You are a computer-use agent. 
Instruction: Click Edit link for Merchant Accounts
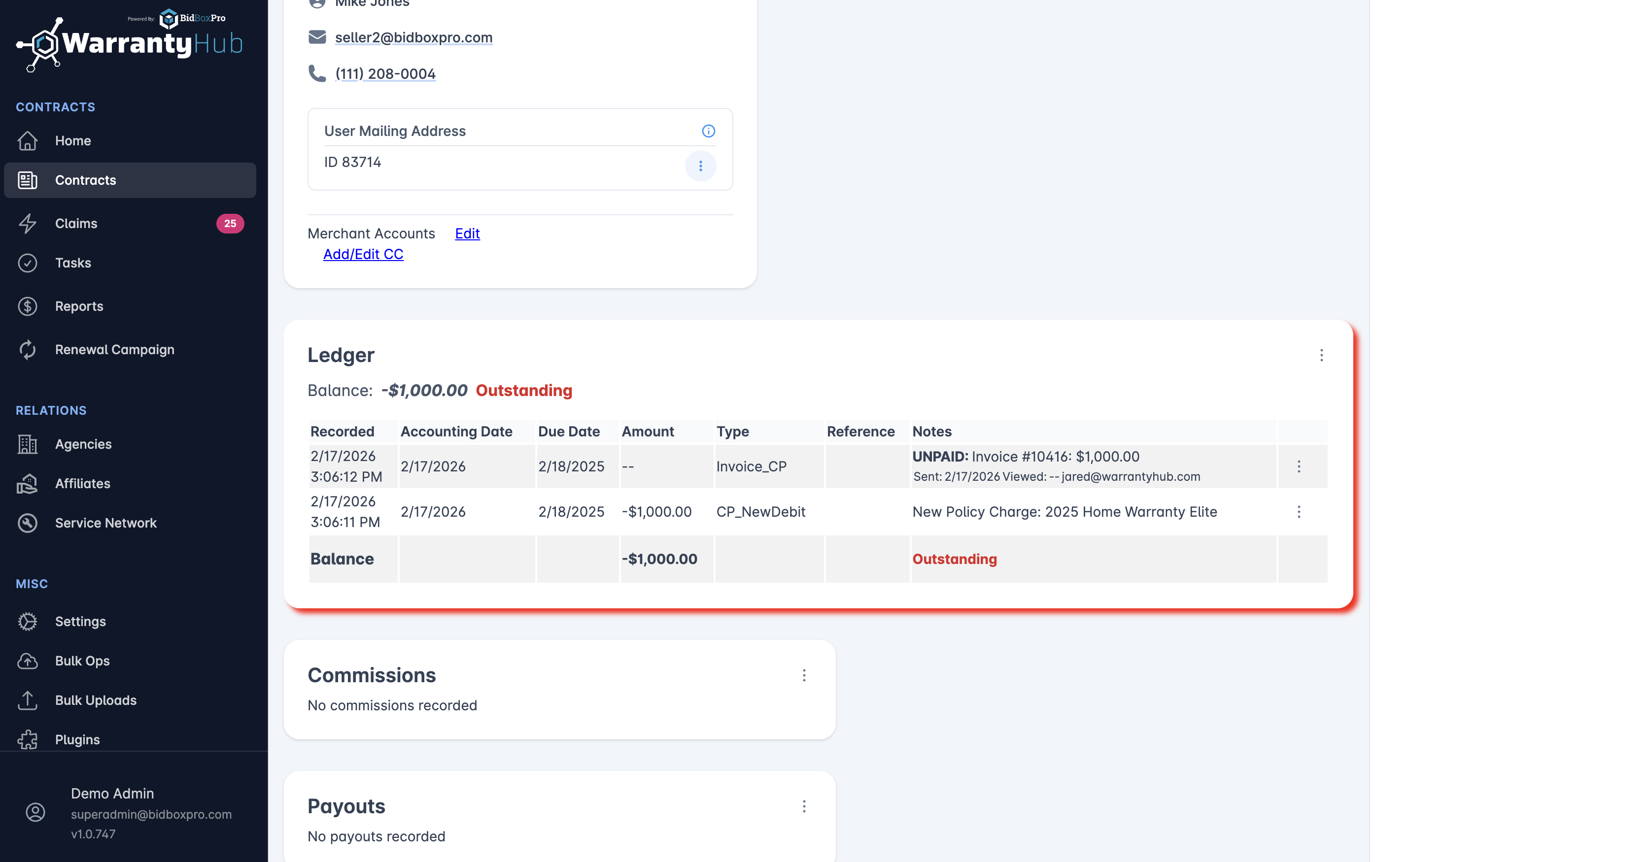click(x=467, y=233)
